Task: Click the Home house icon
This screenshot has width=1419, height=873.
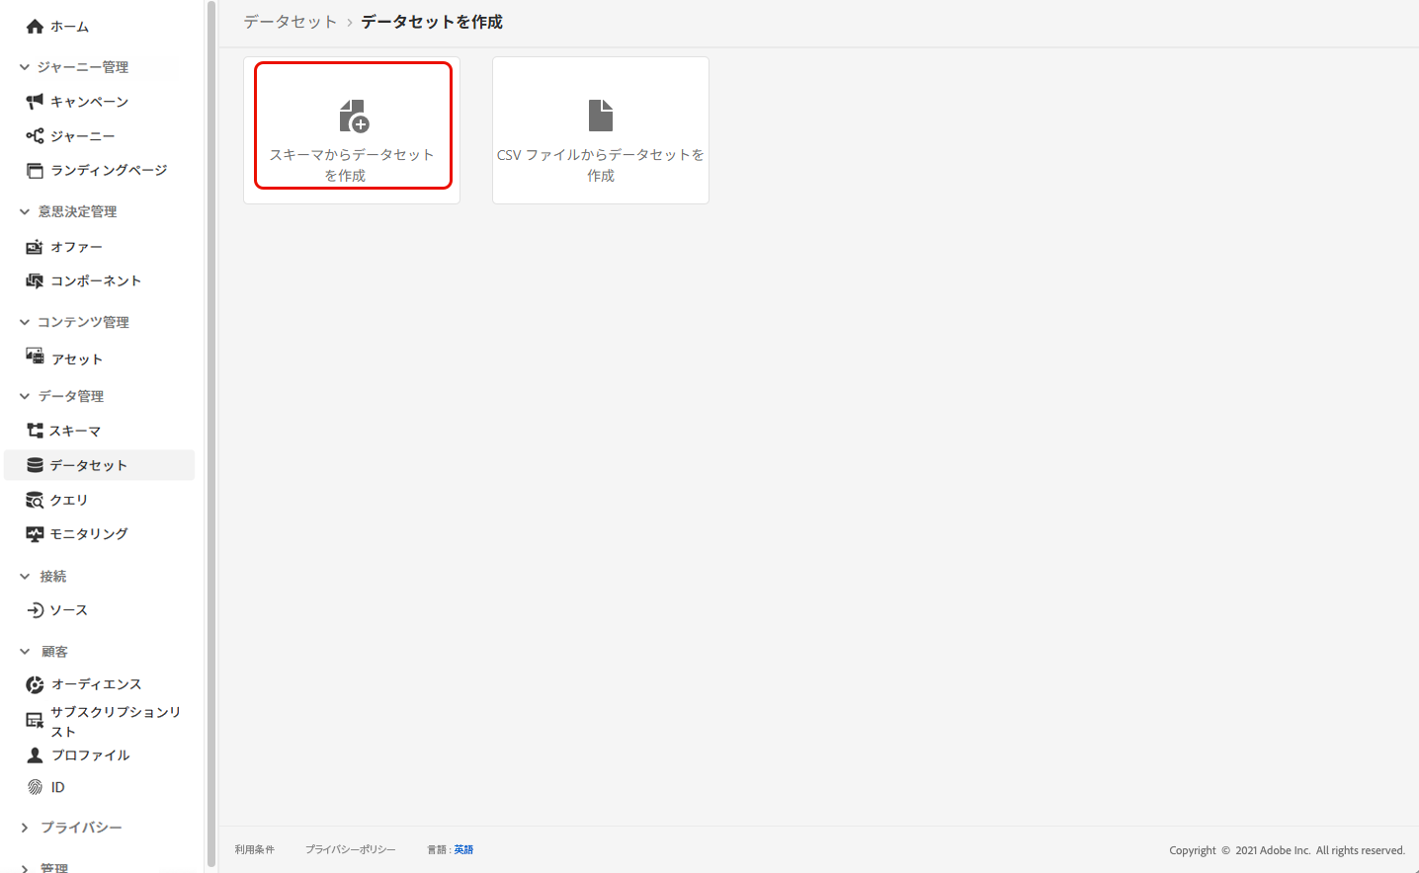Action: (35, 27)
